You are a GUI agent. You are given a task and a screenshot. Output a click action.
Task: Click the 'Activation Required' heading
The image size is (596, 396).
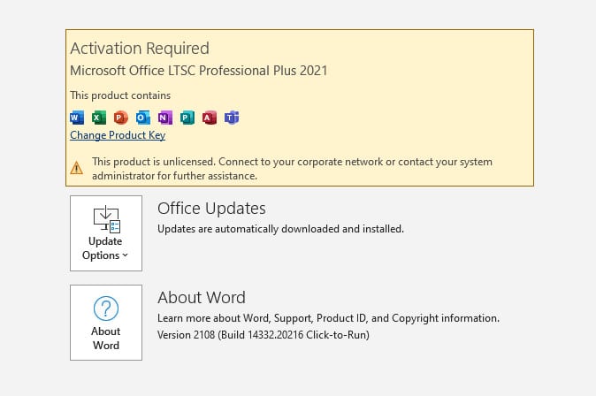140,49
